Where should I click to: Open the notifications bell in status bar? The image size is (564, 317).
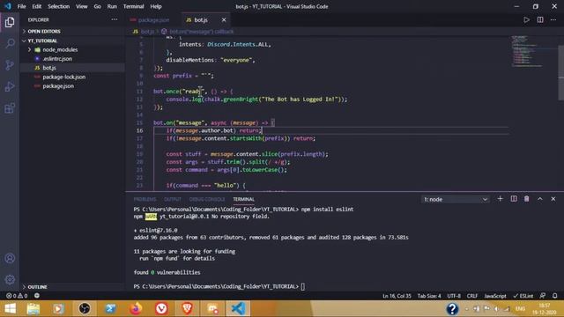(554, 296)
